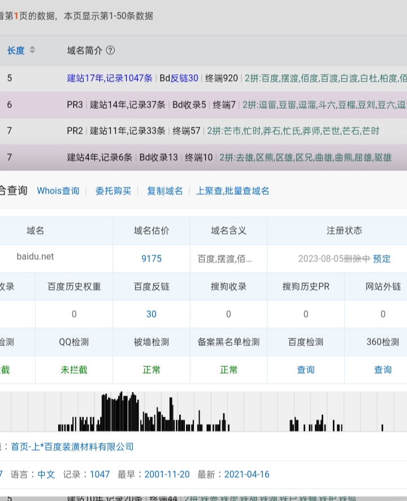Click the 中文 language value
This screenshot has height=501, width=407.
click(46, 474)
